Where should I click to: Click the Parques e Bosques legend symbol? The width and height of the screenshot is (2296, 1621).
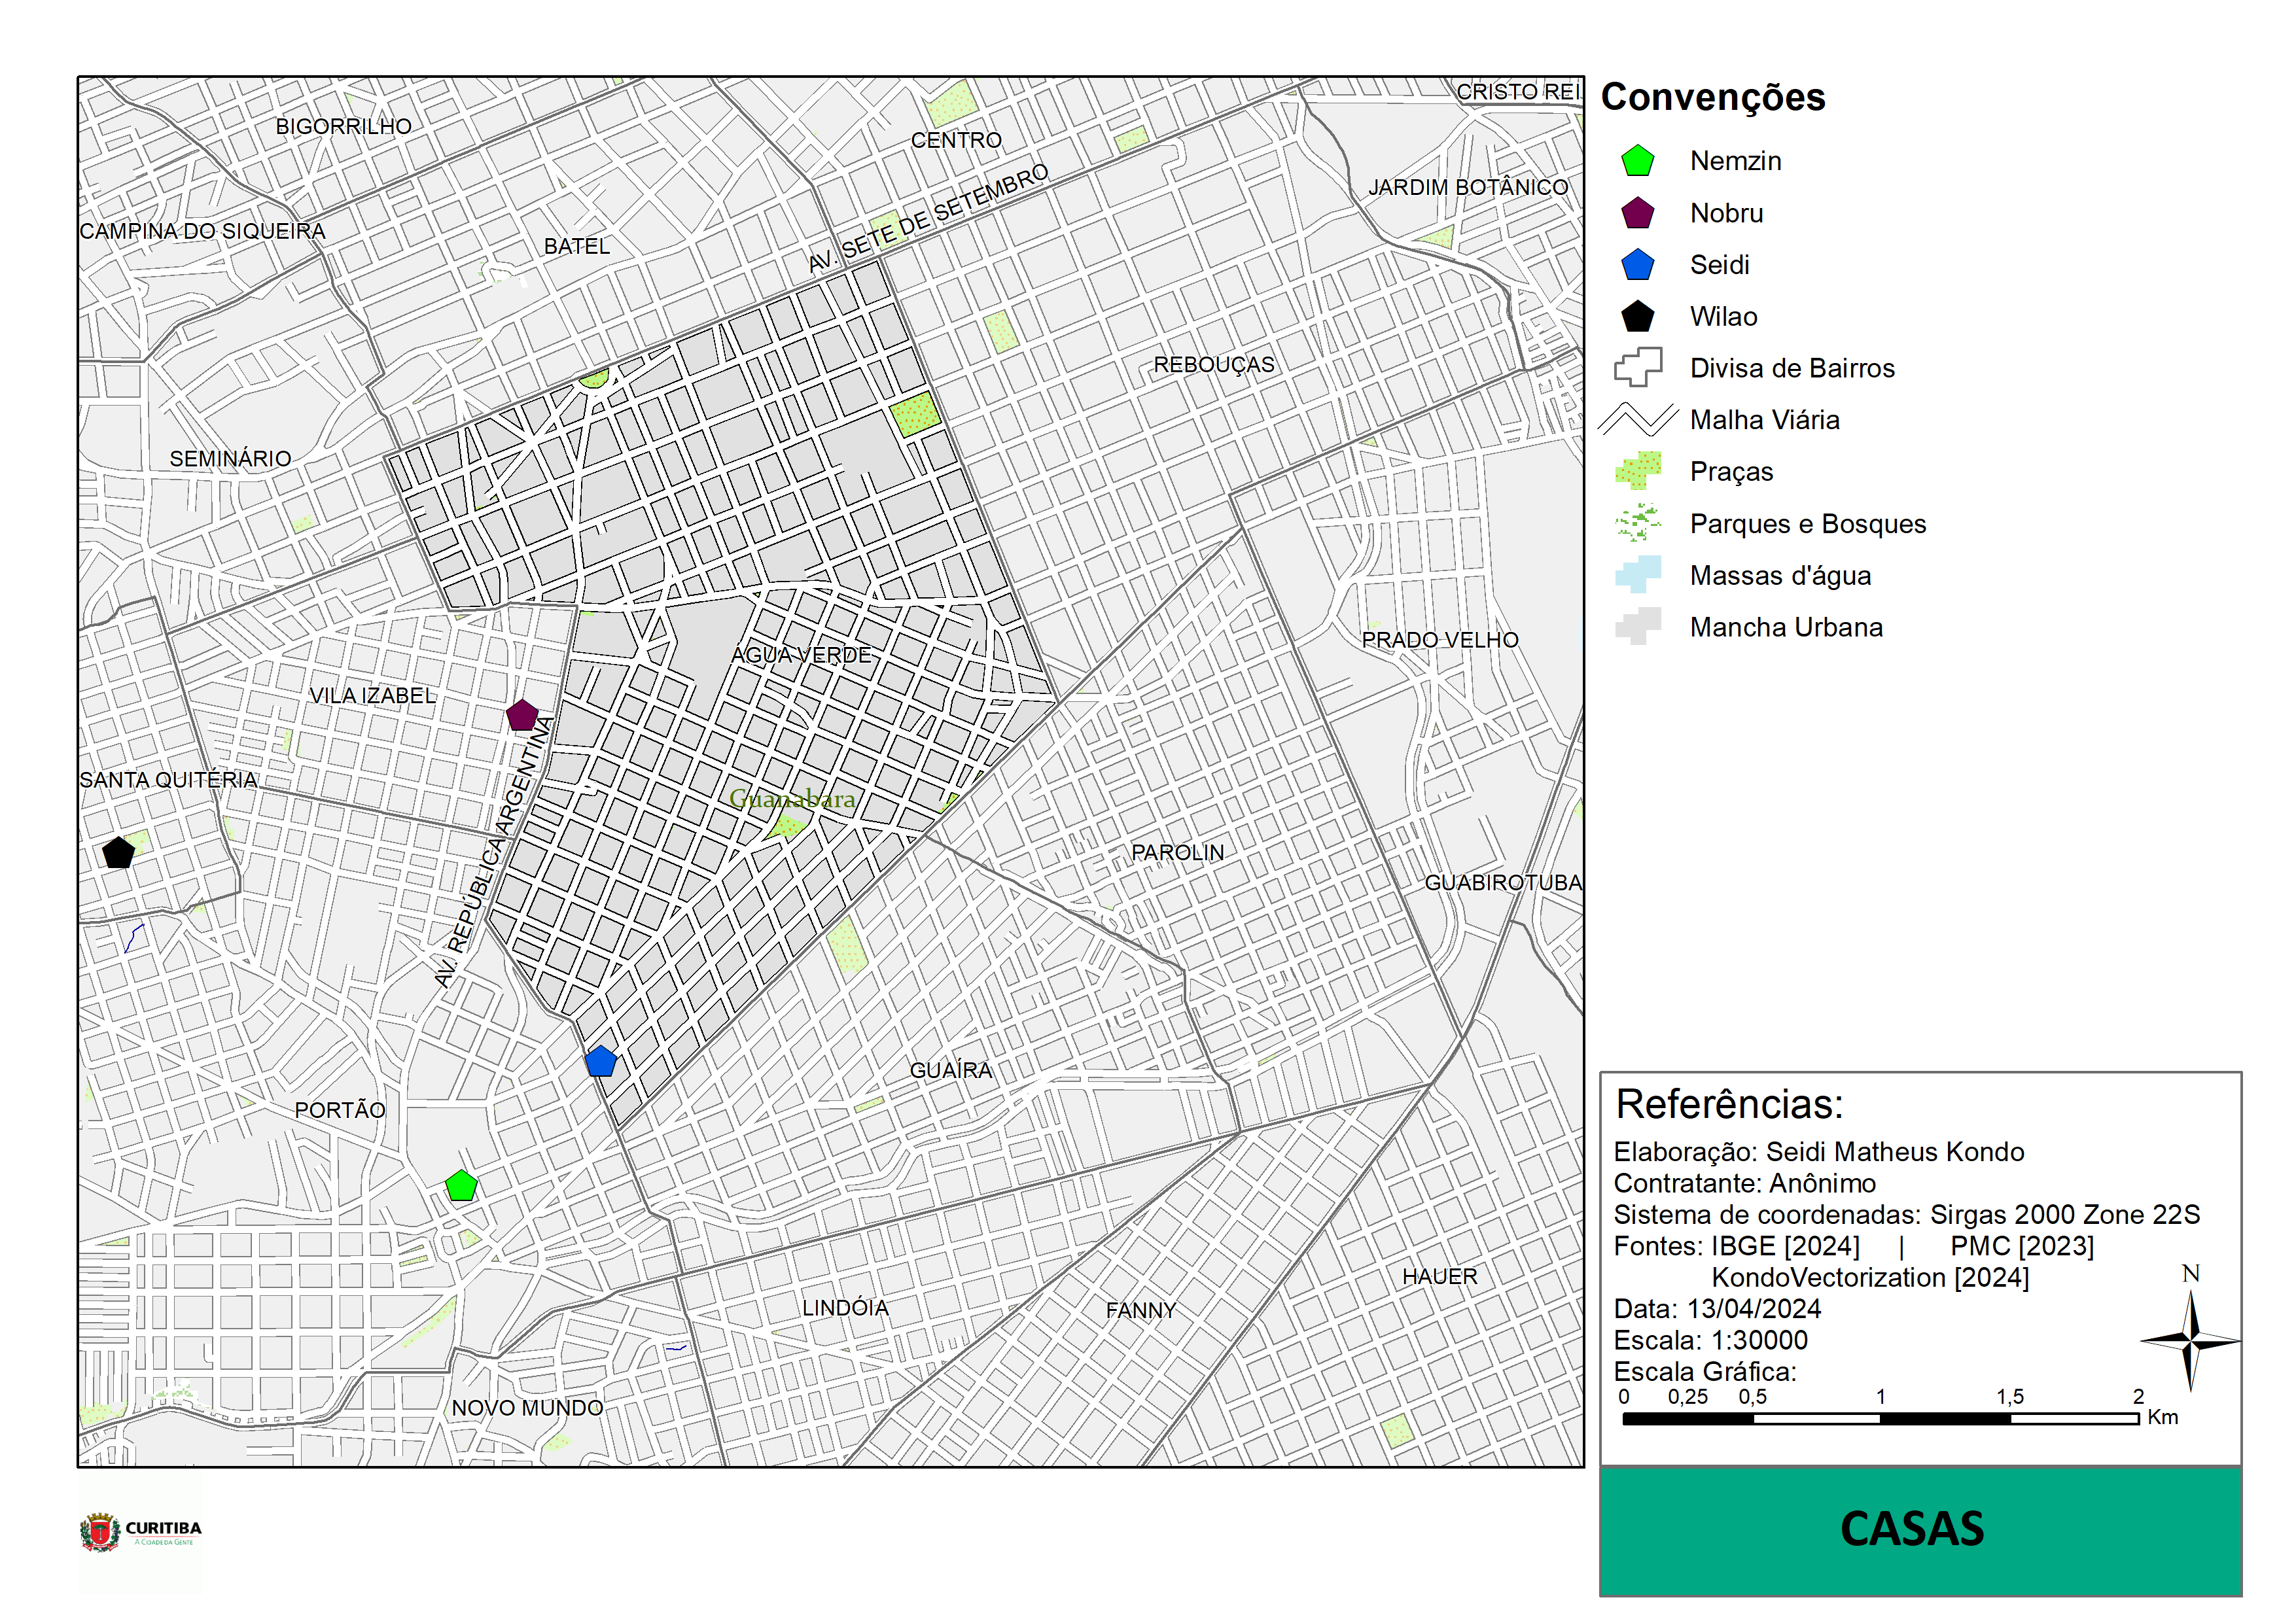(1638, 523)
